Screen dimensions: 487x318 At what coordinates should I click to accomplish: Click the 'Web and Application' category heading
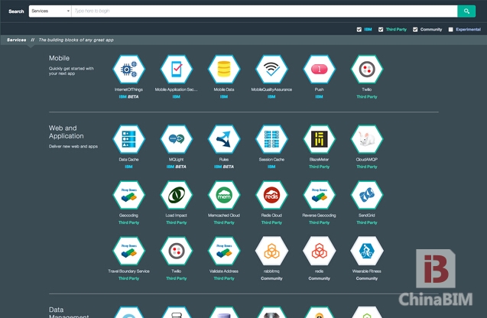tap(67, 132)
